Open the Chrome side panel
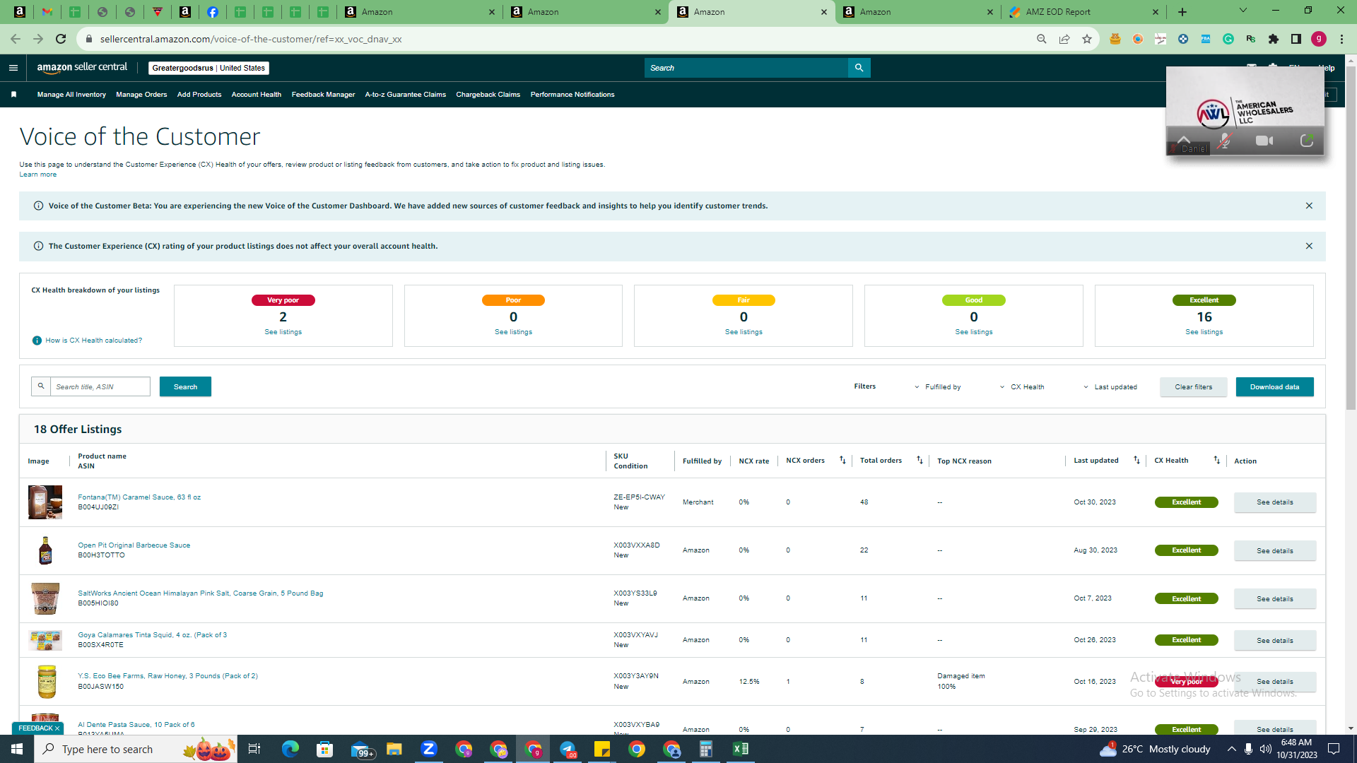The height and width of the screenshot is (763, 1357). coord(1296,39)
